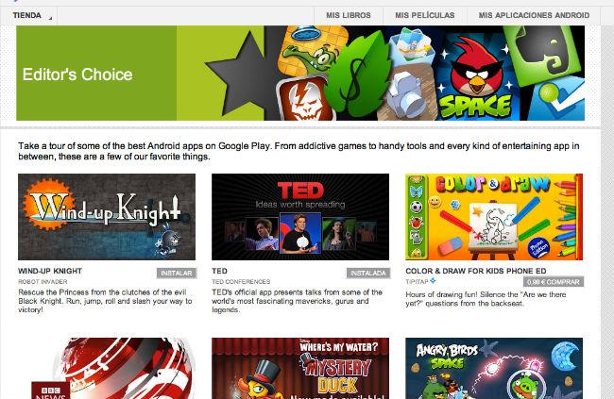Select the green crocodile Where's My Water icon
Viewport: 614px width, 399px height.
(312, 49)
